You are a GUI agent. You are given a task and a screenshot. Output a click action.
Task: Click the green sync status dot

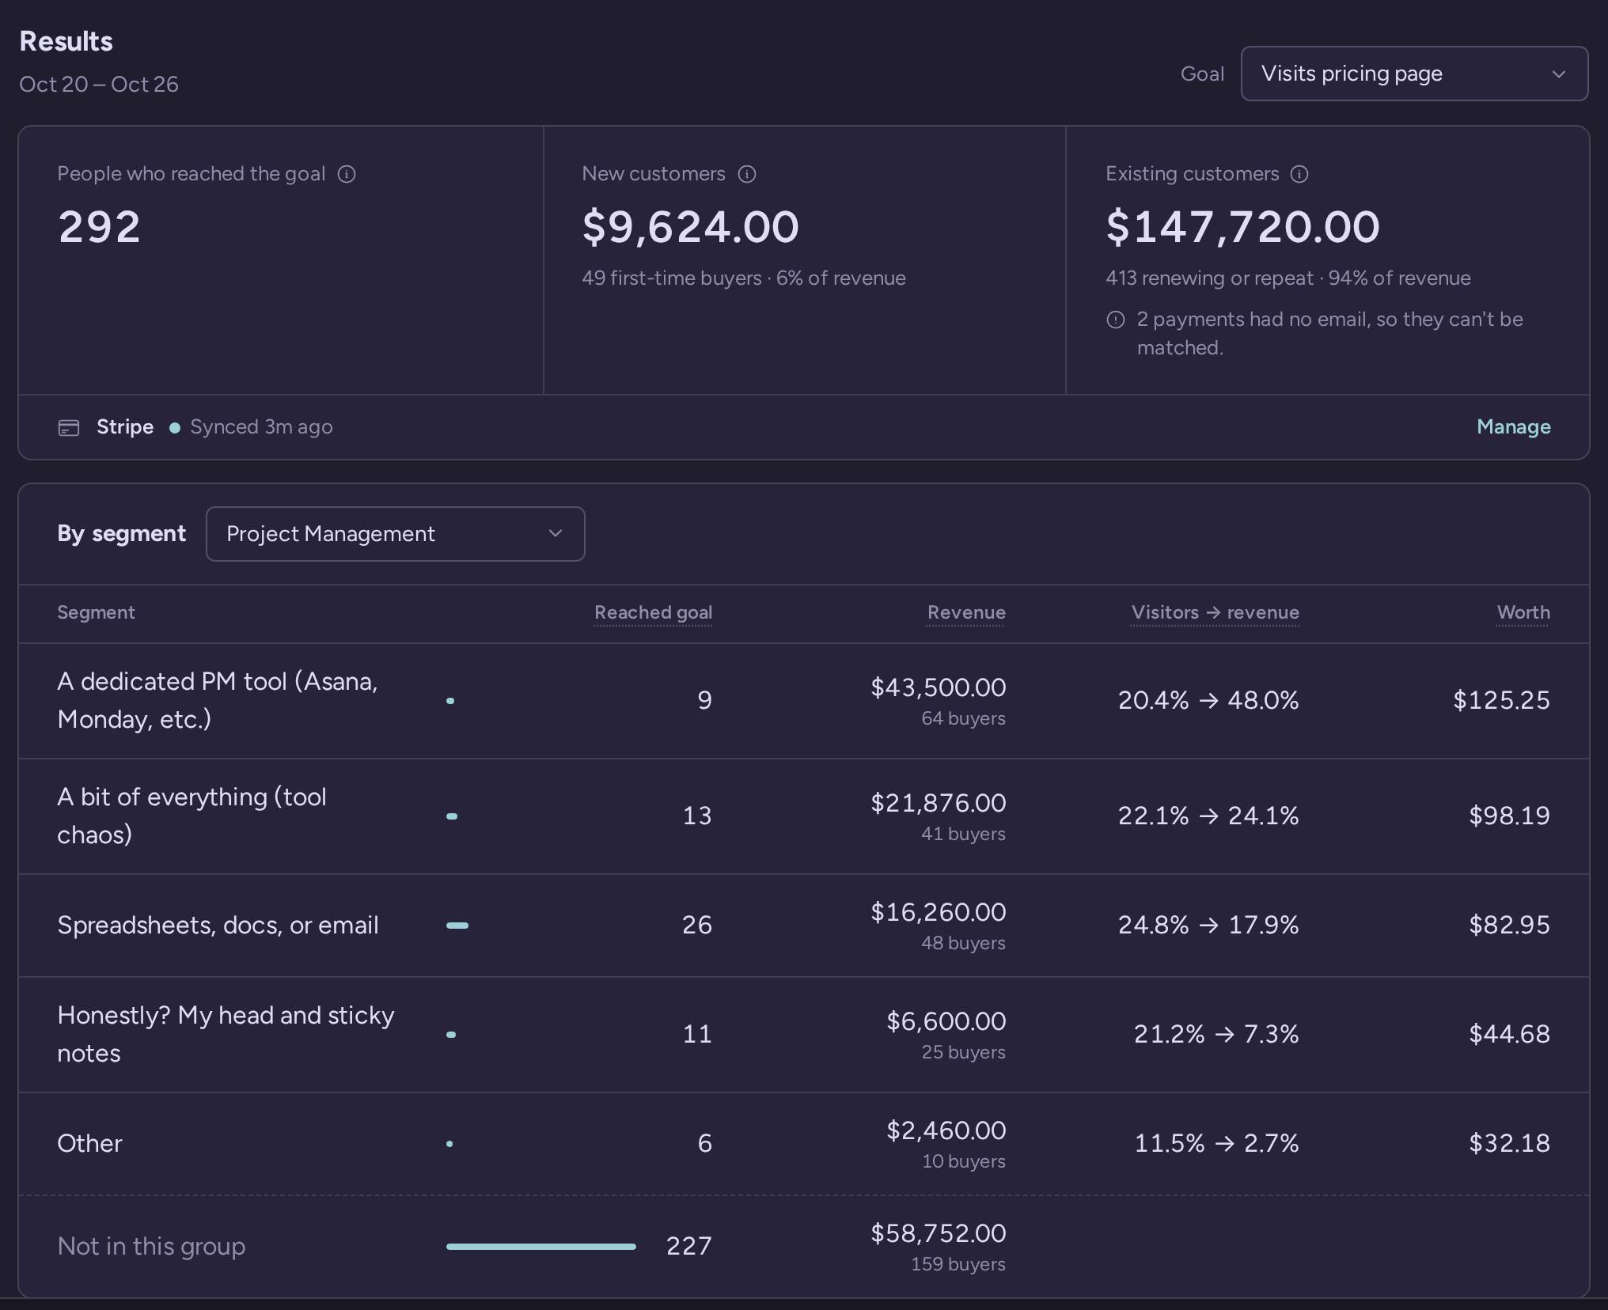click(x=175, y=428)
